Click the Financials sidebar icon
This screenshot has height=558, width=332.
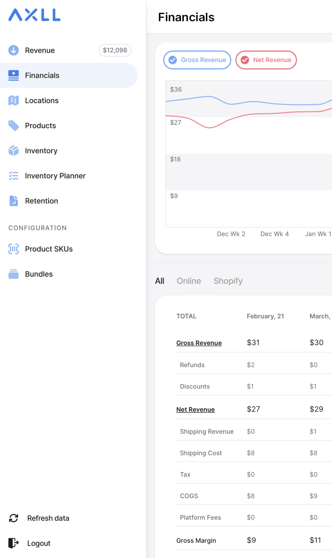pyautogui.click(x=14, y=75)
